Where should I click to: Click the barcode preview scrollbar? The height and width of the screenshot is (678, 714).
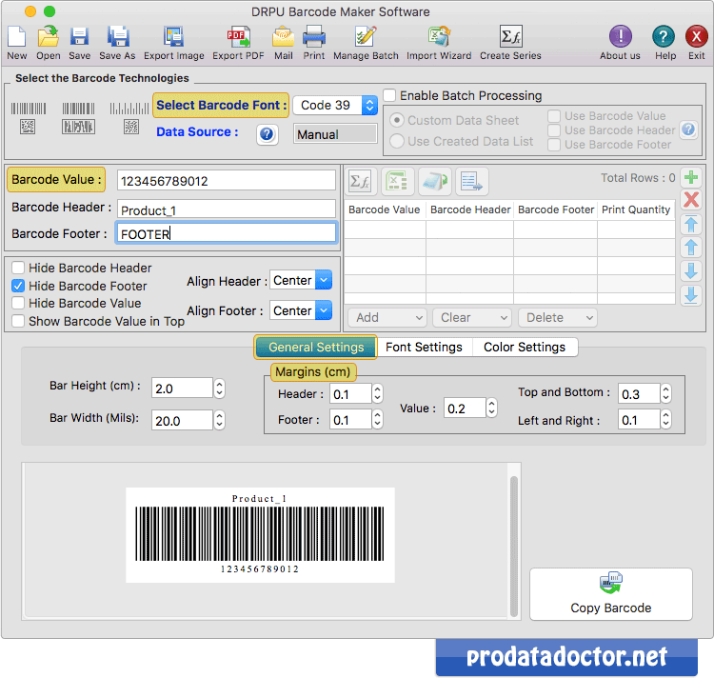tap(514, 546)
